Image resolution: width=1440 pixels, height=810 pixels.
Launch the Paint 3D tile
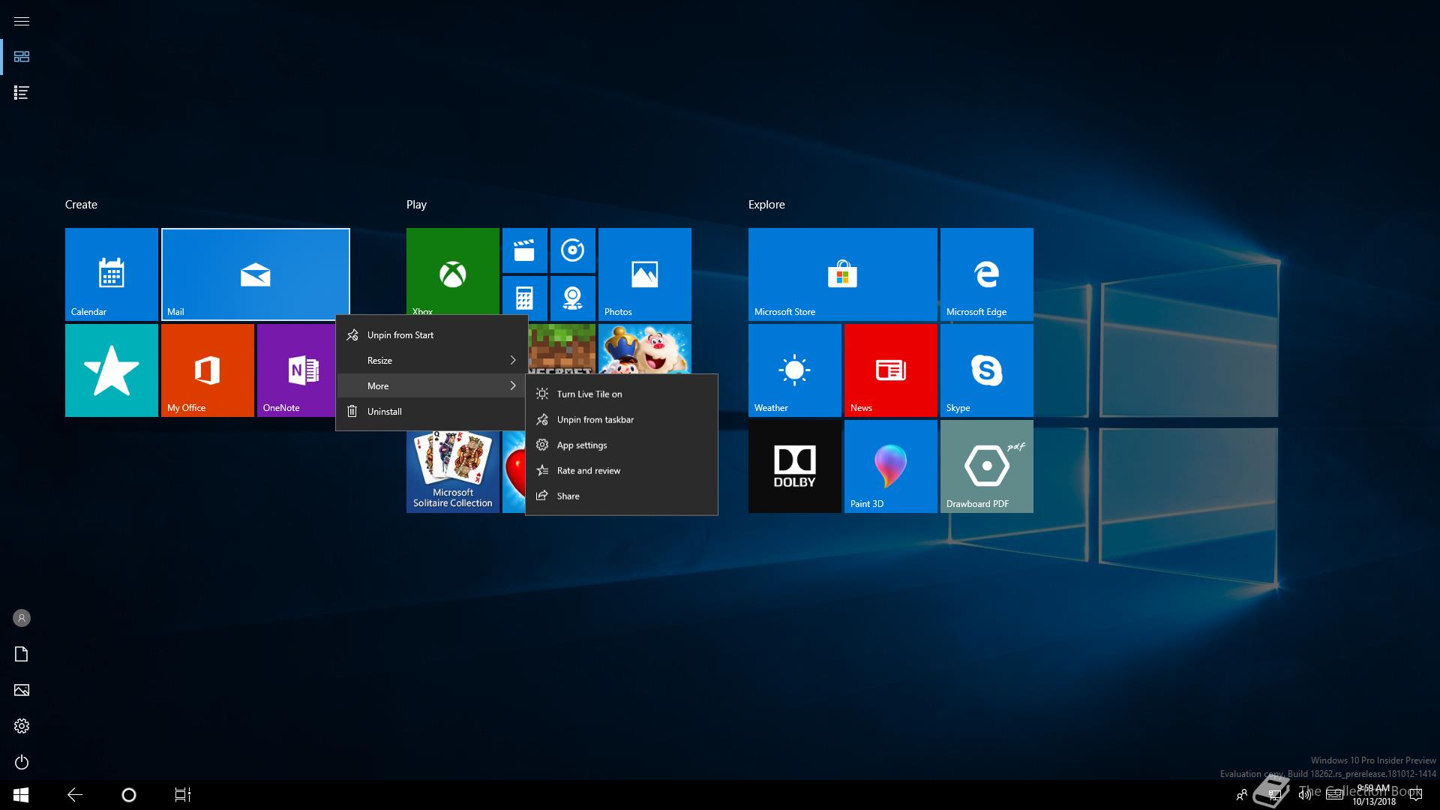pyautogui.click(x=890, y=466)
